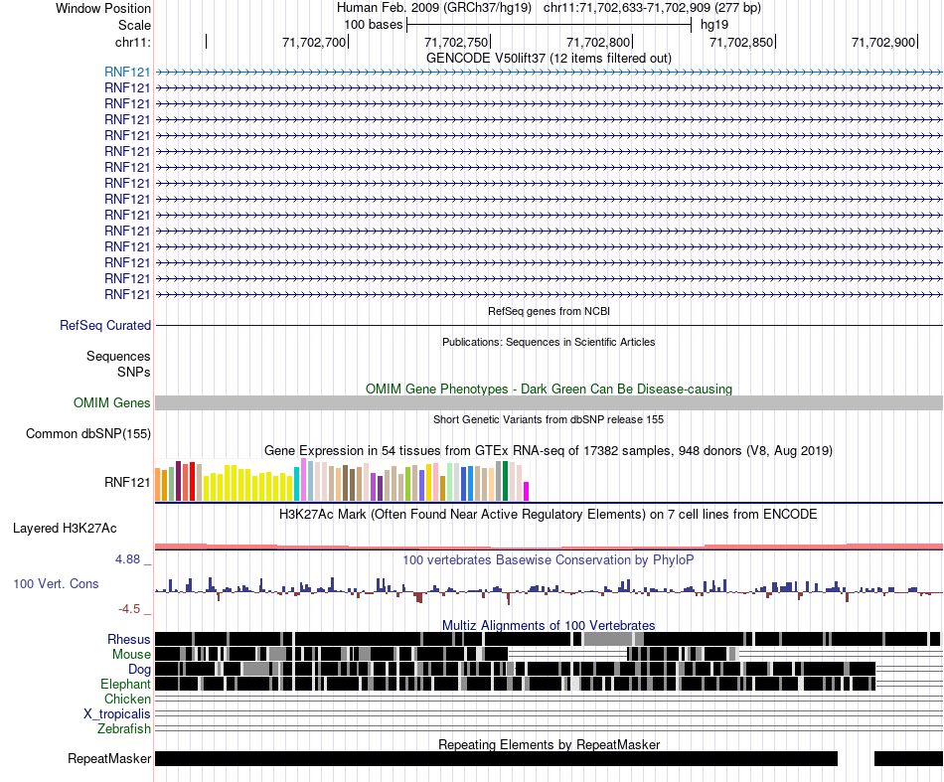
Task: Open the H3K27Ac Mark track title
Action: coord(549,514)
